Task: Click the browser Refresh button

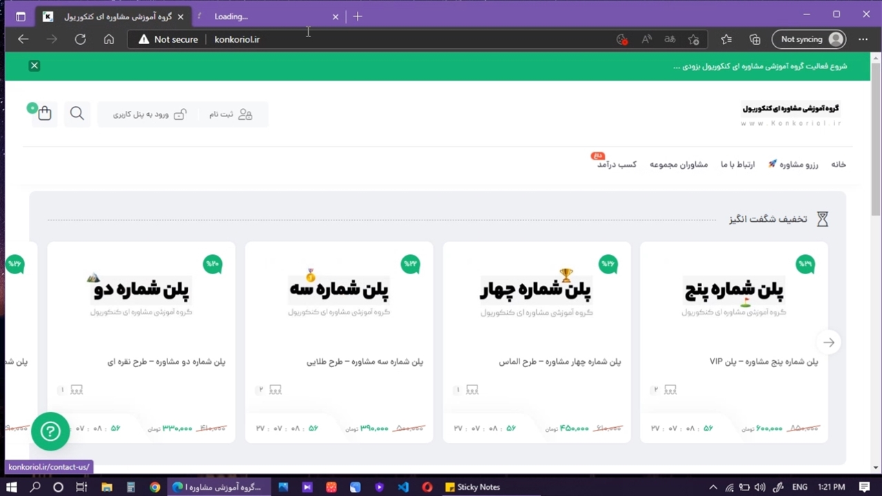Action: [81, 39]
